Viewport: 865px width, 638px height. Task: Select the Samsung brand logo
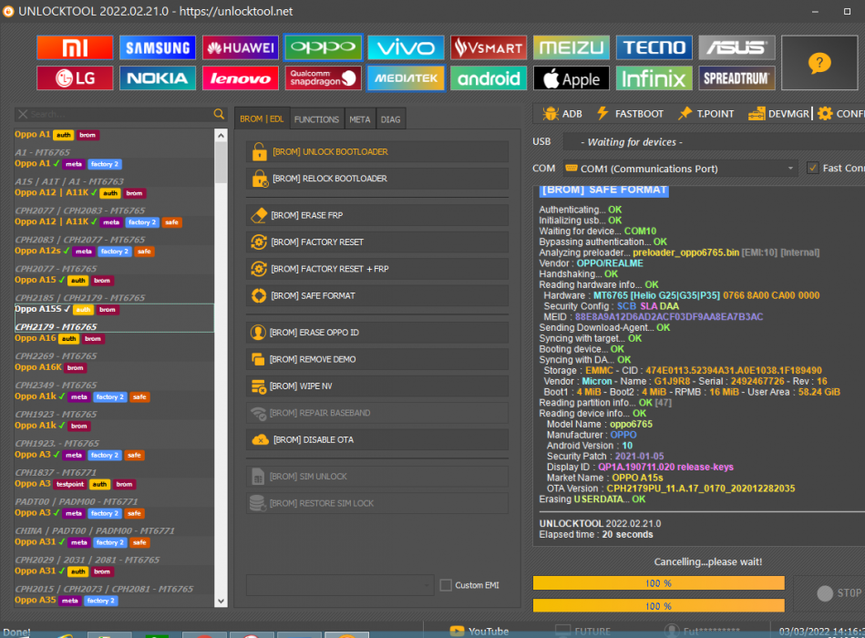pos(157,47)
